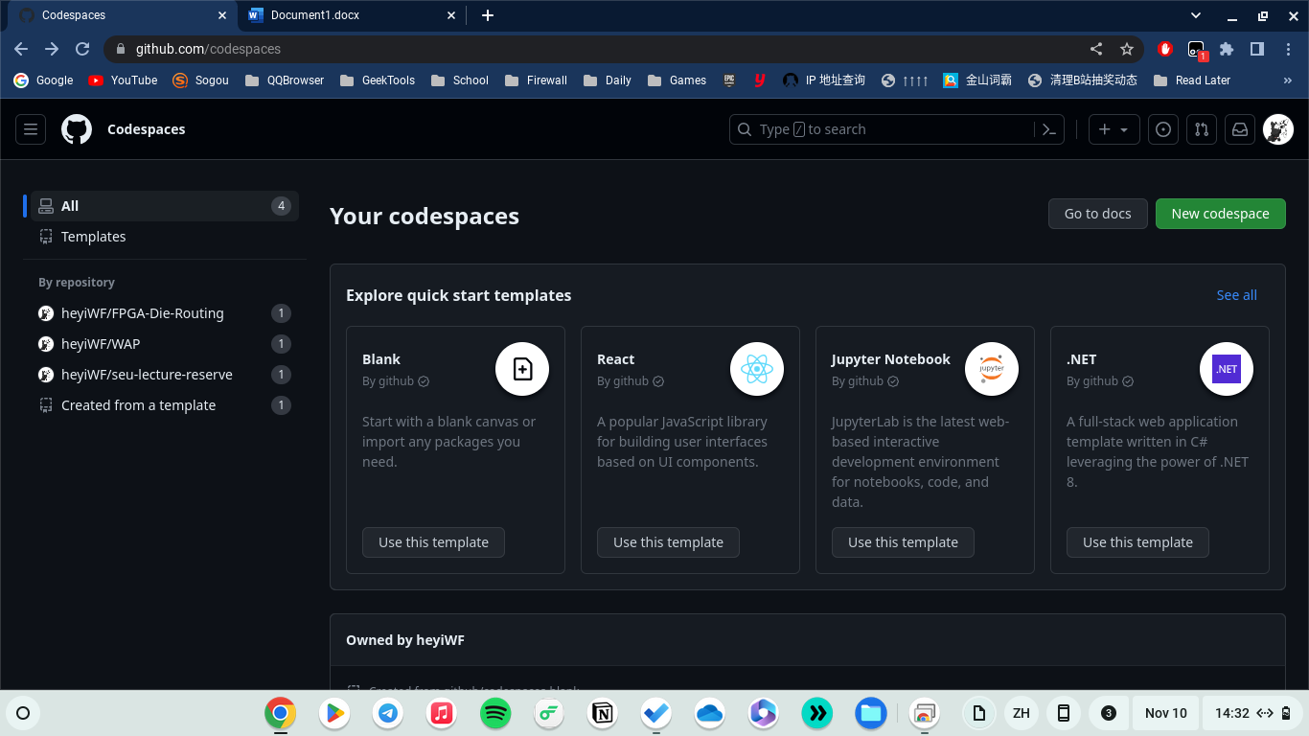Open the calendar via Nov 10 date

point(1165,713)
